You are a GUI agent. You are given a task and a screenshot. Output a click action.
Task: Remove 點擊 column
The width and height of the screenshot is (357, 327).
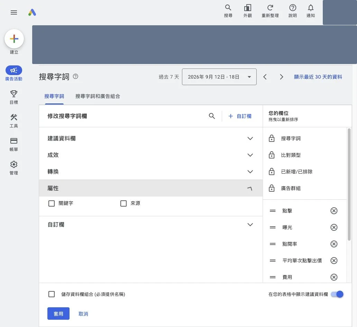(334, 211)
